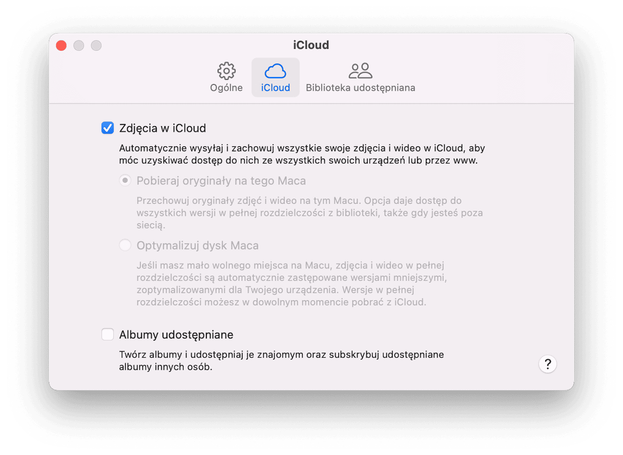Select the Pobieraj oryginały na tego Maca radio button

[125, 181]
